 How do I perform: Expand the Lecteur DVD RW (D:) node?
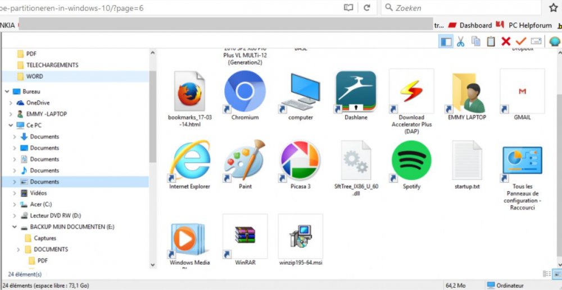15,215
